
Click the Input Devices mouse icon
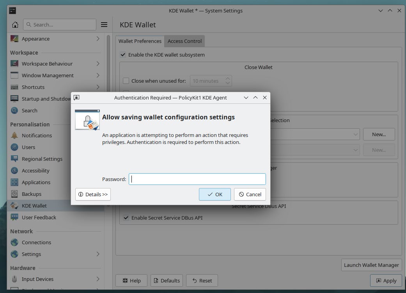14,279
